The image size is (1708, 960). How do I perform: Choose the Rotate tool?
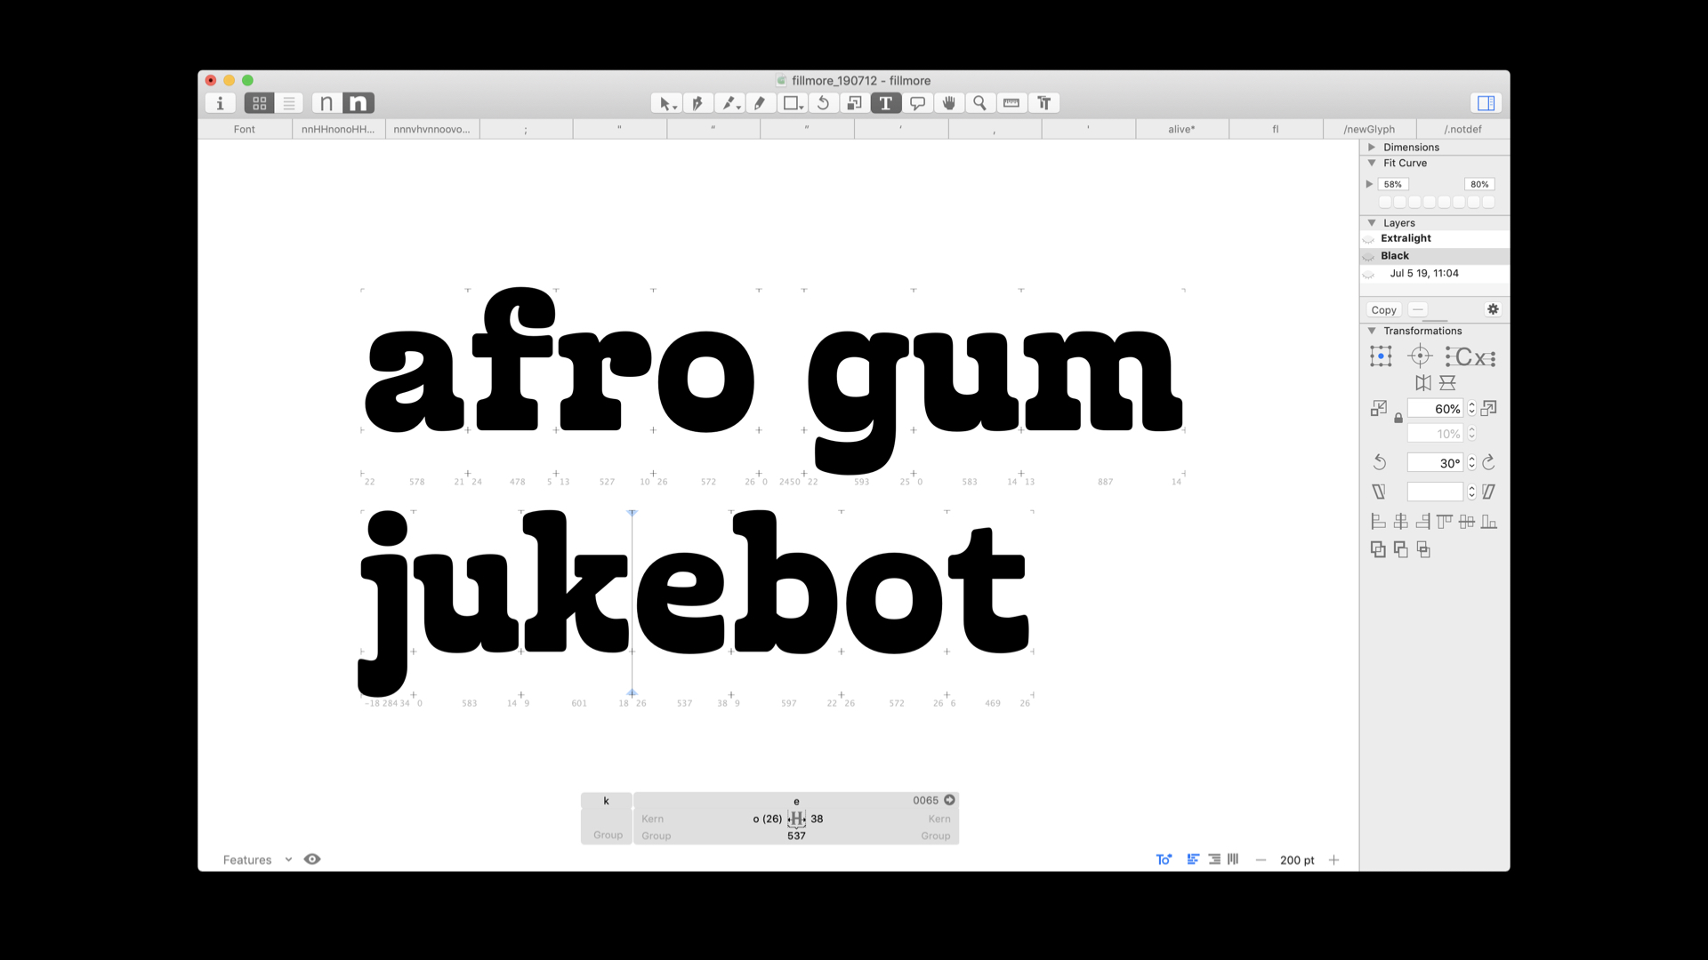[x=824, y=103]
